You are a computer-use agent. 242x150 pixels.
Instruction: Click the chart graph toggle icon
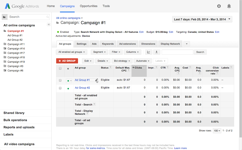coord(148,52)
